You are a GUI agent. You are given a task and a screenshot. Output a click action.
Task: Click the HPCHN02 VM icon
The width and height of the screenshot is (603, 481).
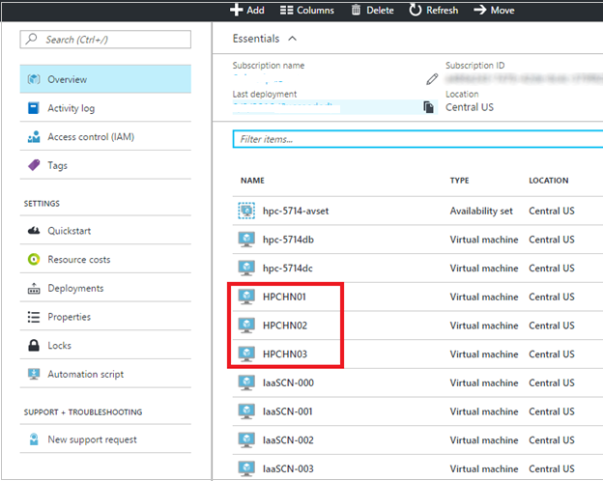coord(246,325)
